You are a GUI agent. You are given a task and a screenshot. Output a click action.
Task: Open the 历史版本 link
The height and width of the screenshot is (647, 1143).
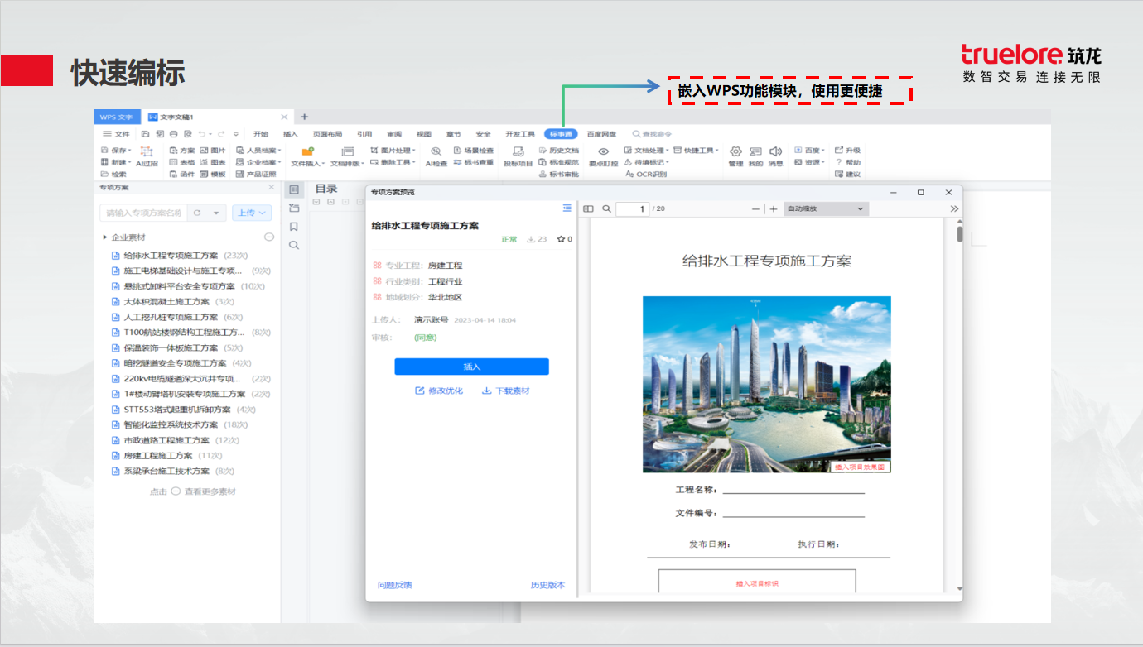(547, 585)
